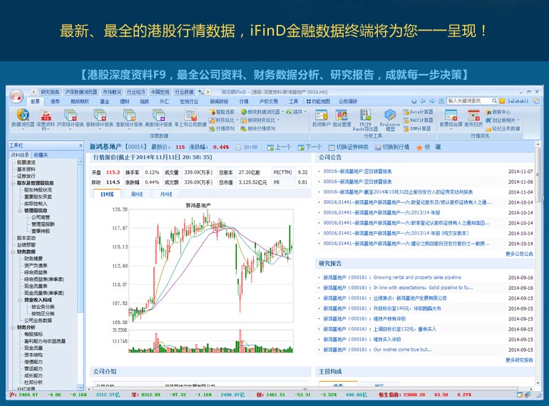Click 切换证券种类 button
Viewport: 549px width, 406px height.
(349, 147)
